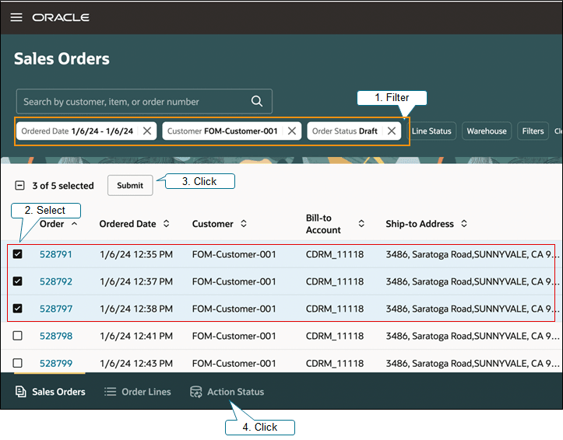Check order 528799 checkbox
563x440 pixels.
pos(18,363)
